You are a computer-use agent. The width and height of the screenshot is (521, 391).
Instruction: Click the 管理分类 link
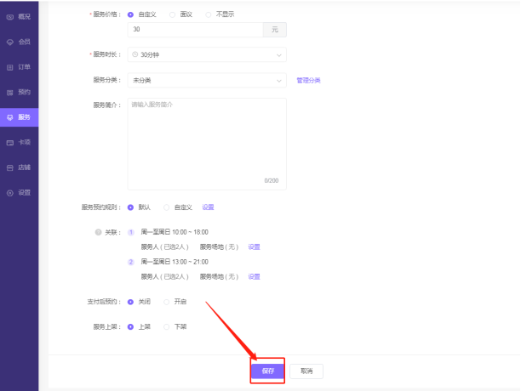tap(308, 80)
